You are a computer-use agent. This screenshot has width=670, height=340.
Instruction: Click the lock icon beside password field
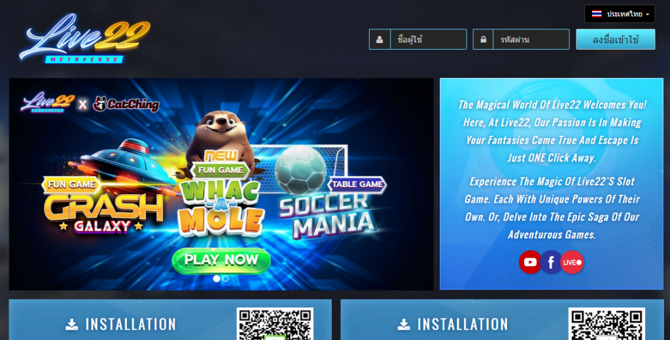(x=483, y=39)
